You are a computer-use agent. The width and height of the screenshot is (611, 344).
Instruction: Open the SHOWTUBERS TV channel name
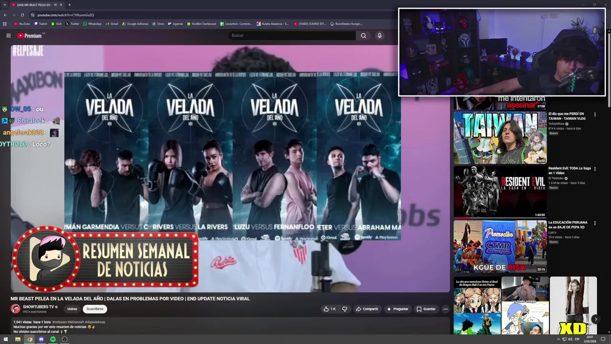[38, 307]
